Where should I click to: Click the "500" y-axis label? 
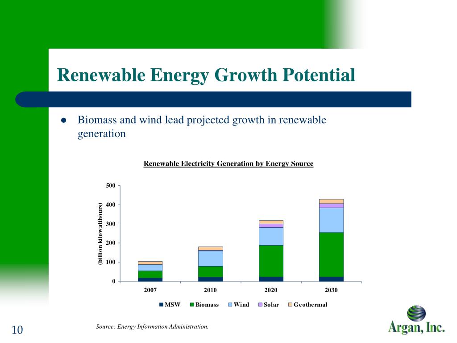pos(111,185)
